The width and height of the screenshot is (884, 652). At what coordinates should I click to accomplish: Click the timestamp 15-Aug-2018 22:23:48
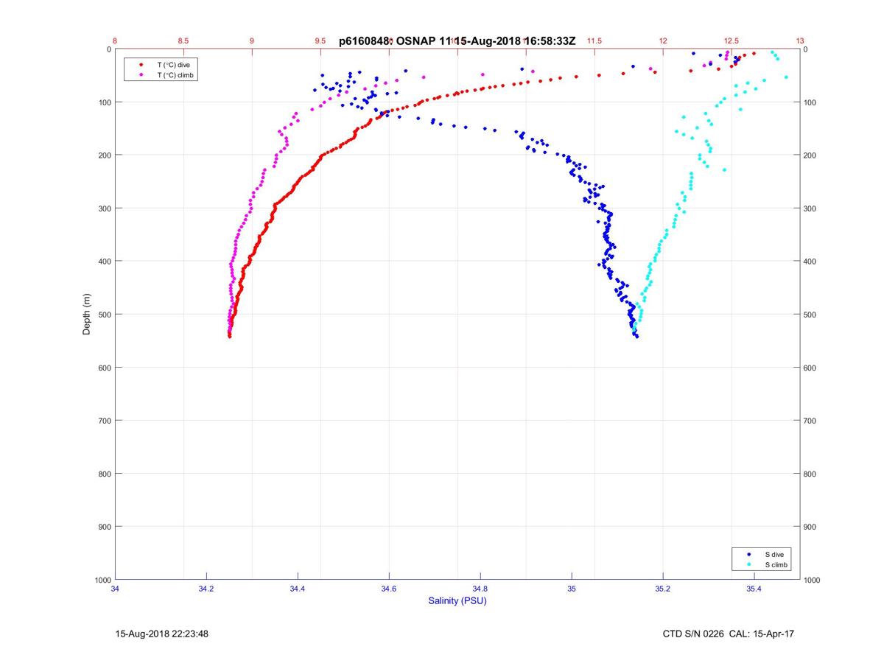click(x=162, y=634)
